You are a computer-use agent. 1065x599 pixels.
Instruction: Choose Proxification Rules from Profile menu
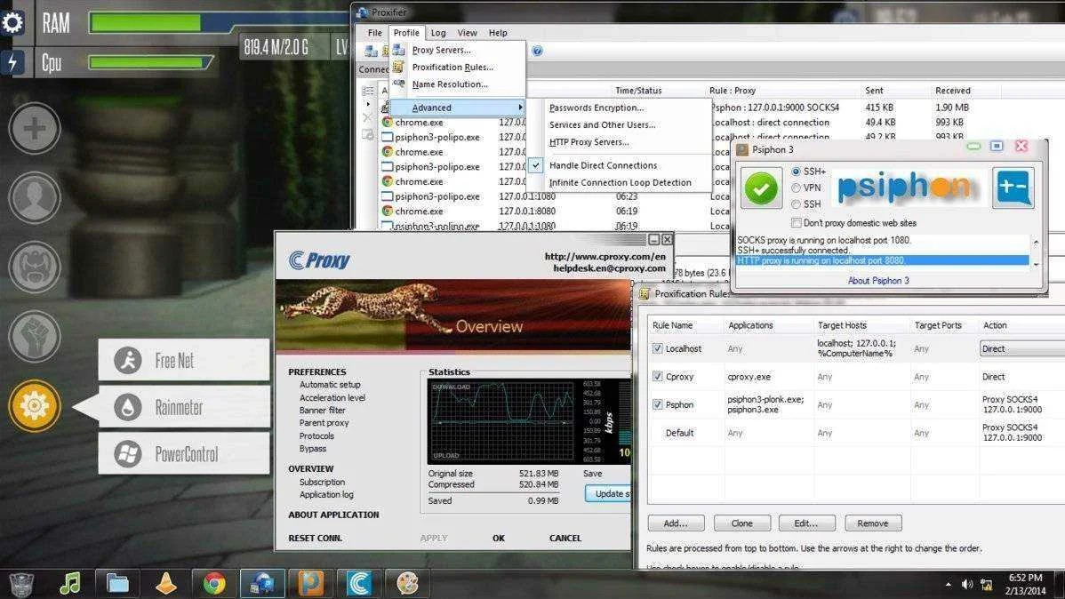[452, 68]
